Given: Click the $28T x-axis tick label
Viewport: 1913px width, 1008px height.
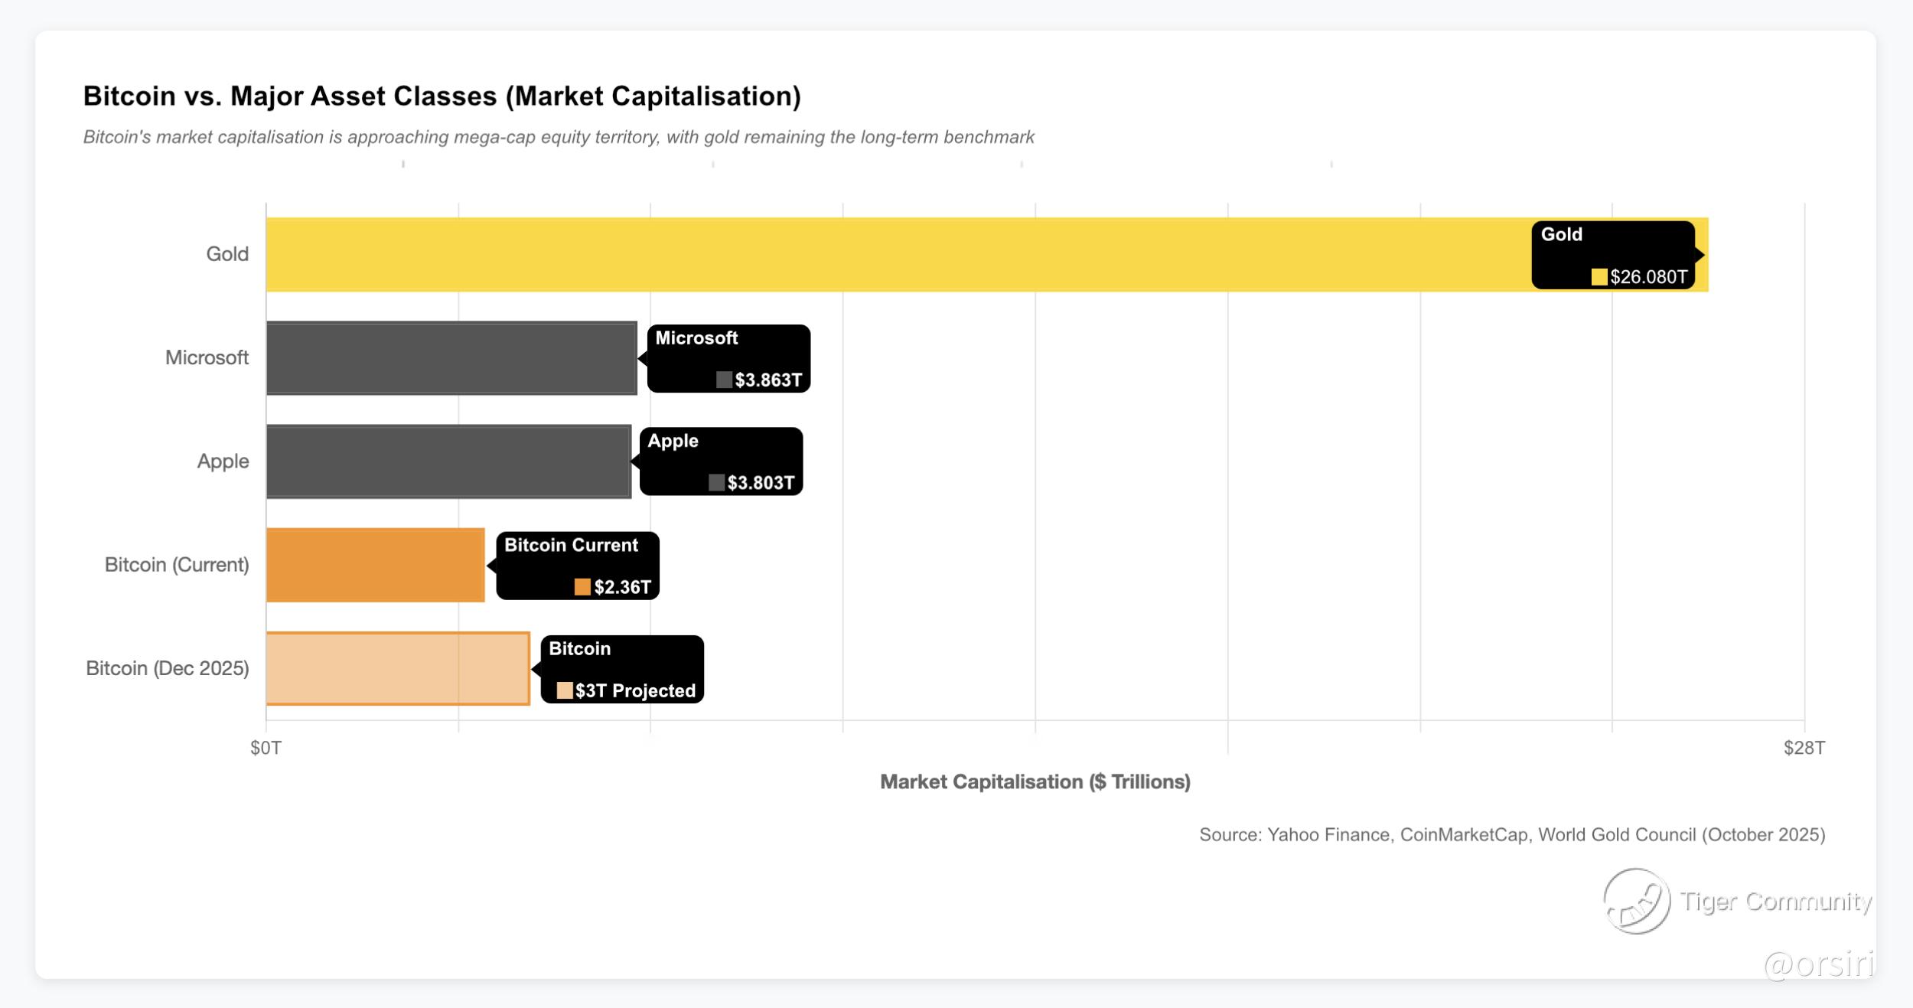Looking at the screenshot, I should pyautogui.click(x=1804, y=748).
